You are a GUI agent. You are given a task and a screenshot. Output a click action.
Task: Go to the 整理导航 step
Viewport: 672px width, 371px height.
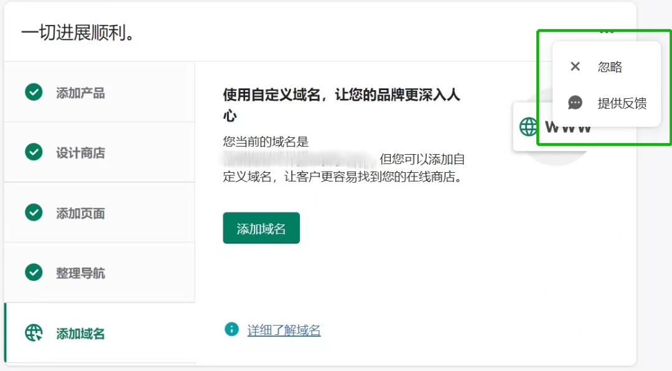coord(80,273)
